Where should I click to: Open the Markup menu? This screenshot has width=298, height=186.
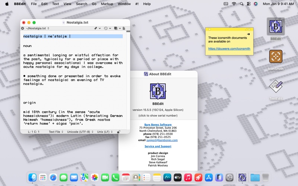pos(107,4)
